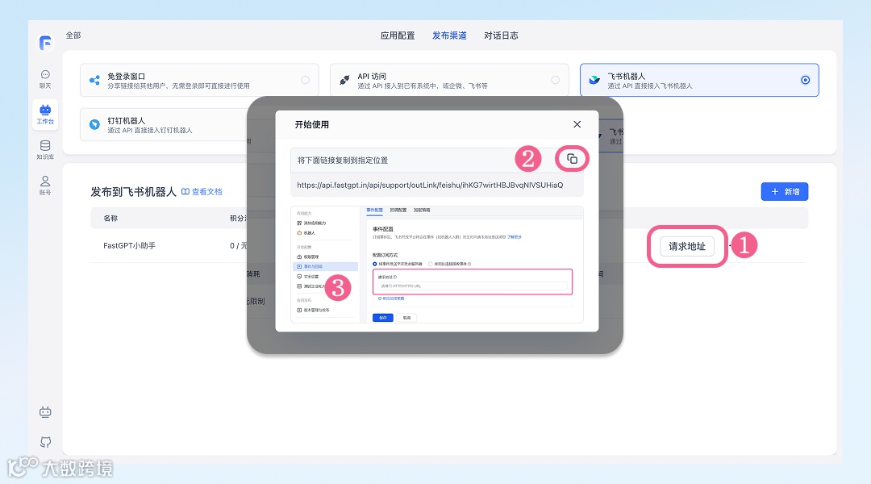This screenshot has width=871, height=484.
Task: Click the 新增 button
Action: point(785,192)
